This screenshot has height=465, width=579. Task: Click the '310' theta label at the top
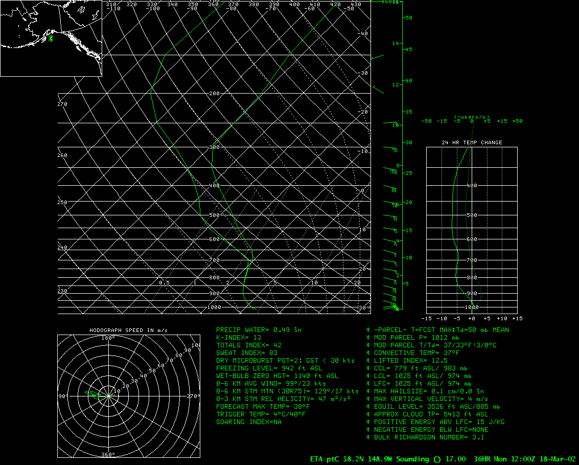111,5
